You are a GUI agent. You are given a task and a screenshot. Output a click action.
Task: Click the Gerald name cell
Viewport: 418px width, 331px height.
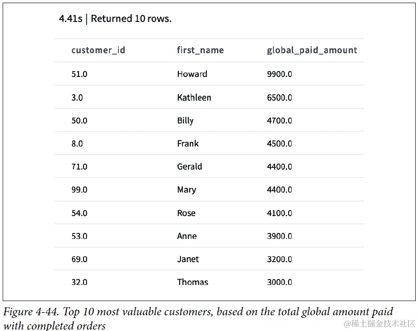(189, 166)
